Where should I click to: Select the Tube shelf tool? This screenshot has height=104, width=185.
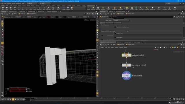pos(11,8)
